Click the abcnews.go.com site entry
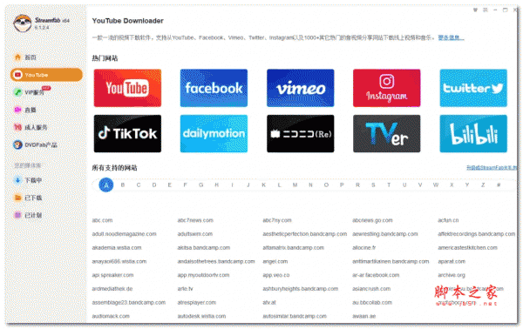The width and height of the screenshot is (523, 329). [x=372, y=220]
